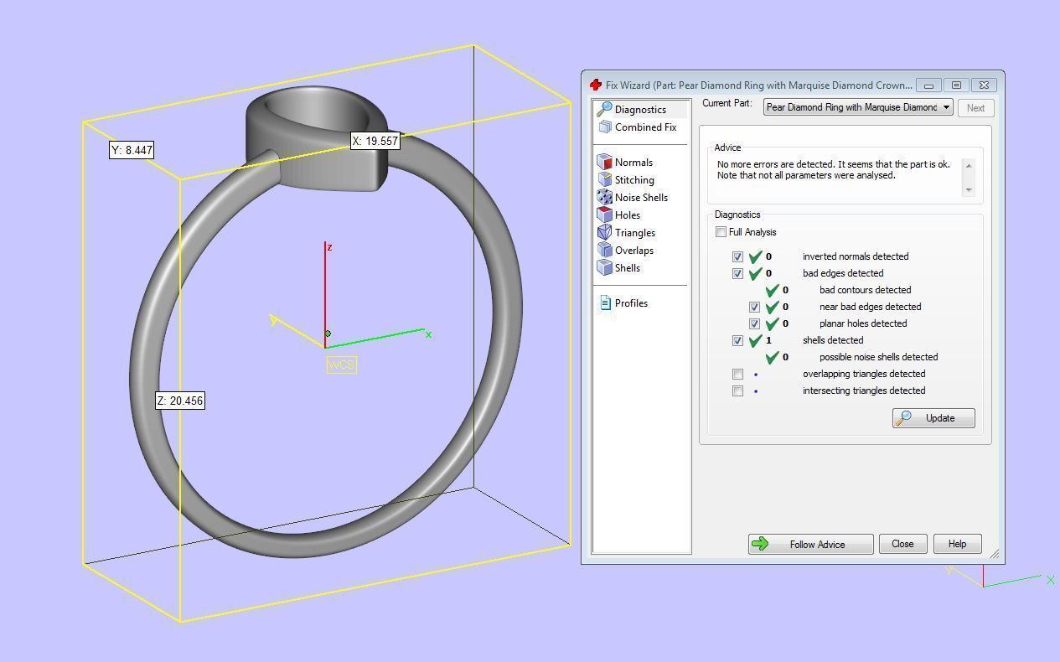Select the Combined Fix menu label
The width and height of the screenshot is (1060, 662).
(x=645, y=127)
